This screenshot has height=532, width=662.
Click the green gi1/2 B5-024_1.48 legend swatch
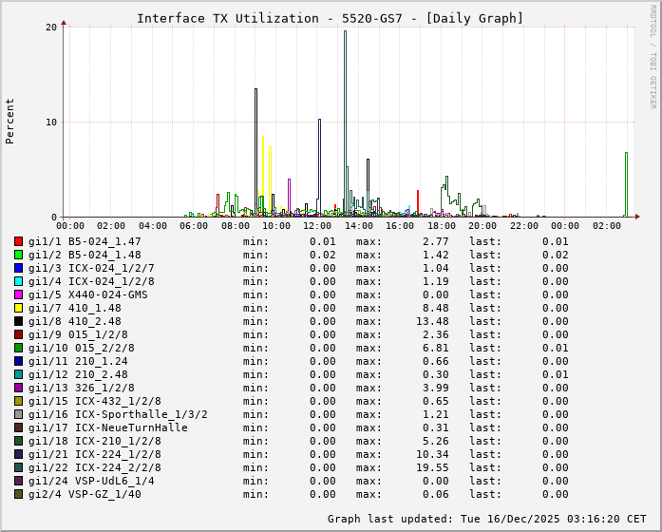pyautogui.click(x=18, y=255)
